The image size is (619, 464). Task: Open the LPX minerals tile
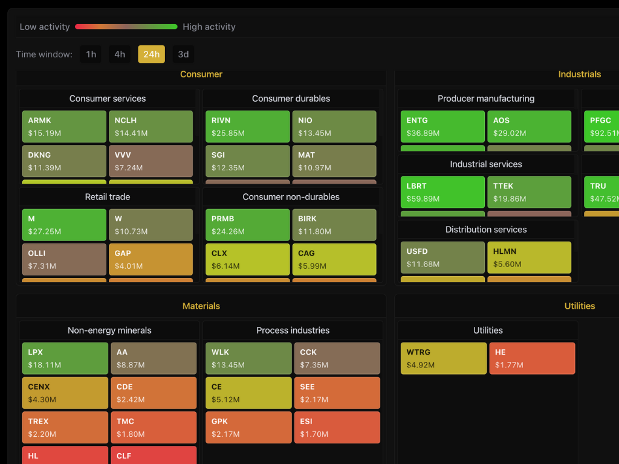pyautogui.click(x=65, y=358)
